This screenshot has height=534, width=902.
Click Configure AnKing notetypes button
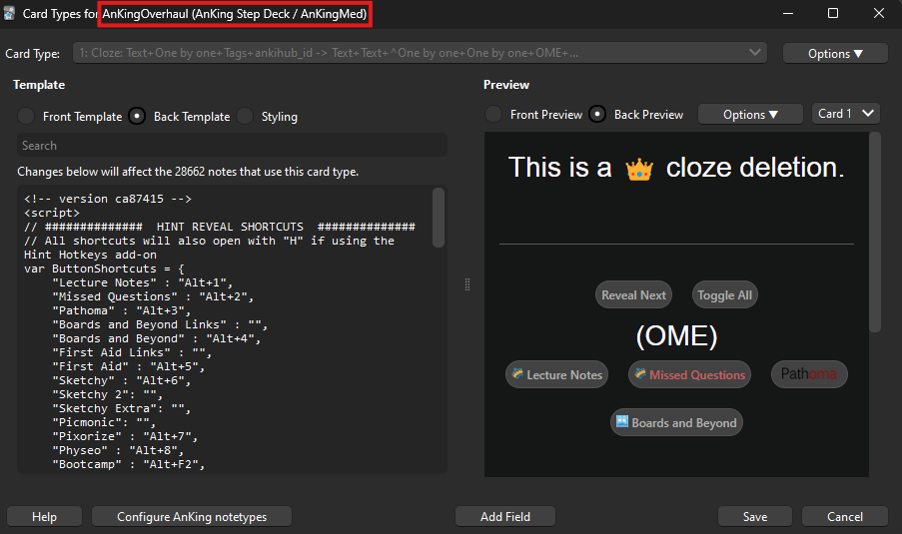(x=192, y=516)
